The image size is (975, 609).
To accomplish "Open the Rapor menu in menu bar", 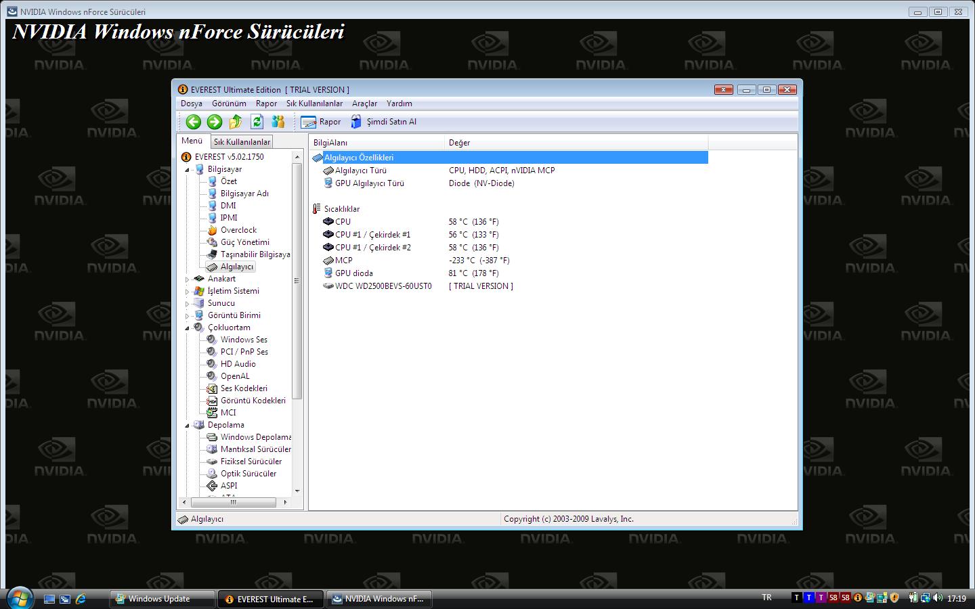I will 266,104.
